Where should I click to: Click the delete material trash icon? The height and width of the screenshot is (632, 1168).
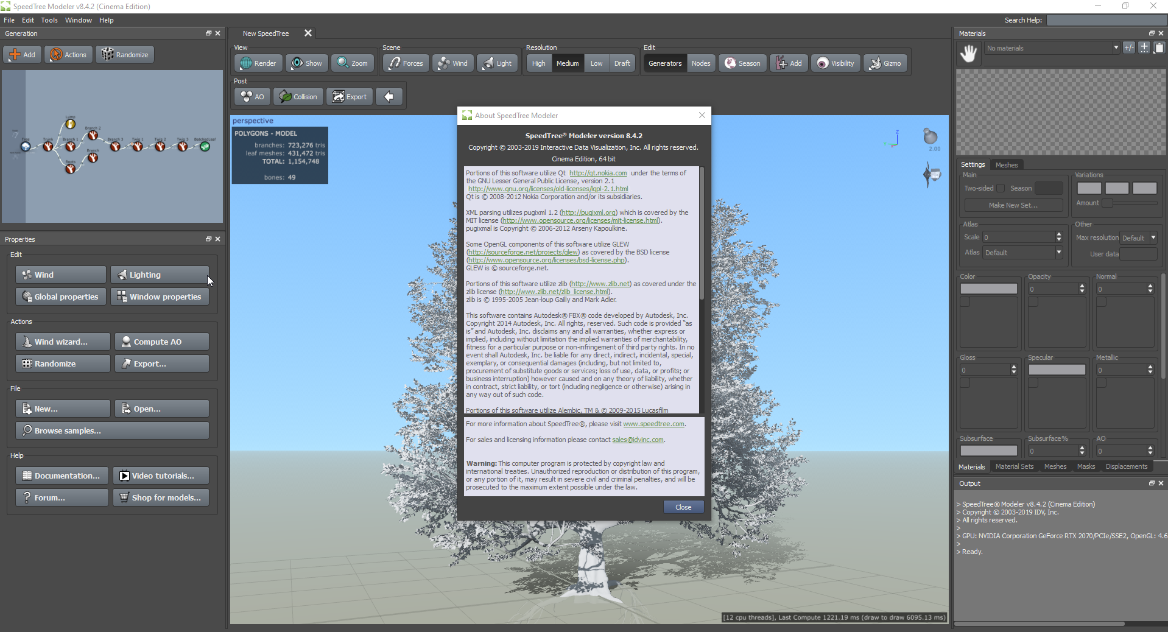[x=1159, y=47]
